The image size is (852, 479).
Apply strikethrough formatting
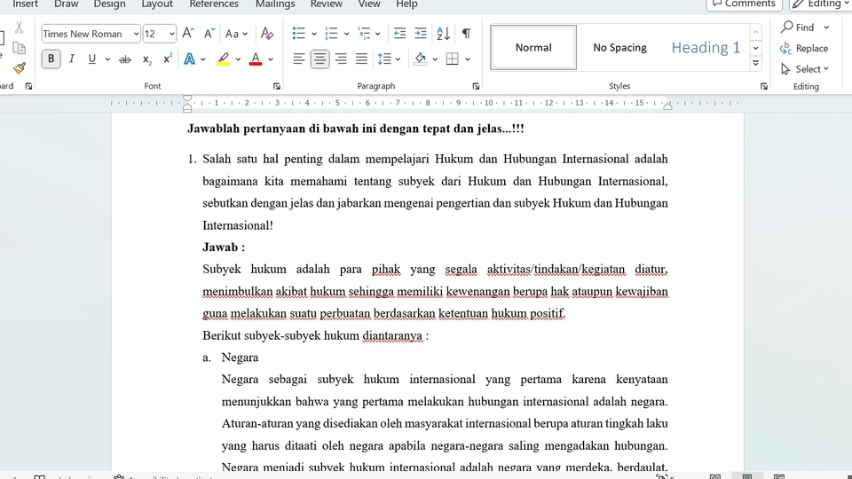click(125, 59)
